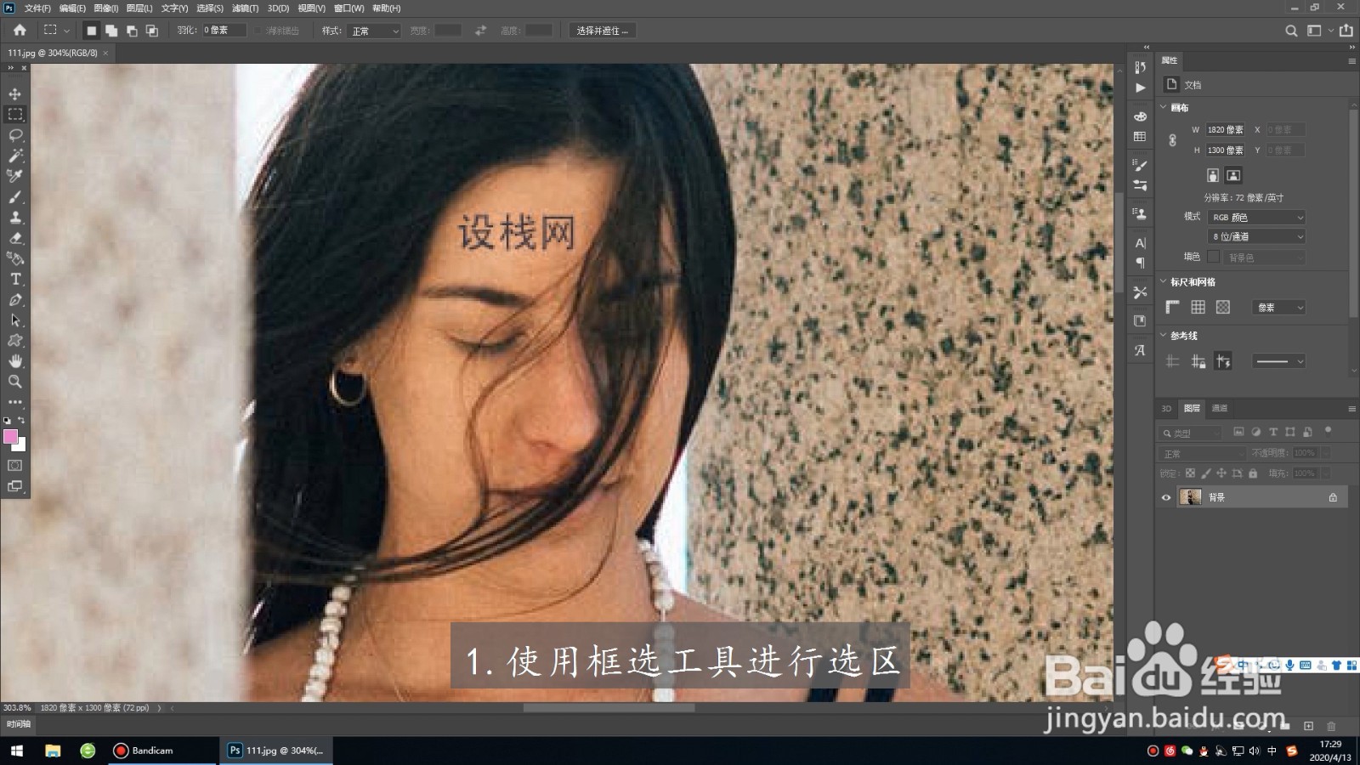Click the share icon at top right
The image size is (1360, 765).
click(1346, 31)
